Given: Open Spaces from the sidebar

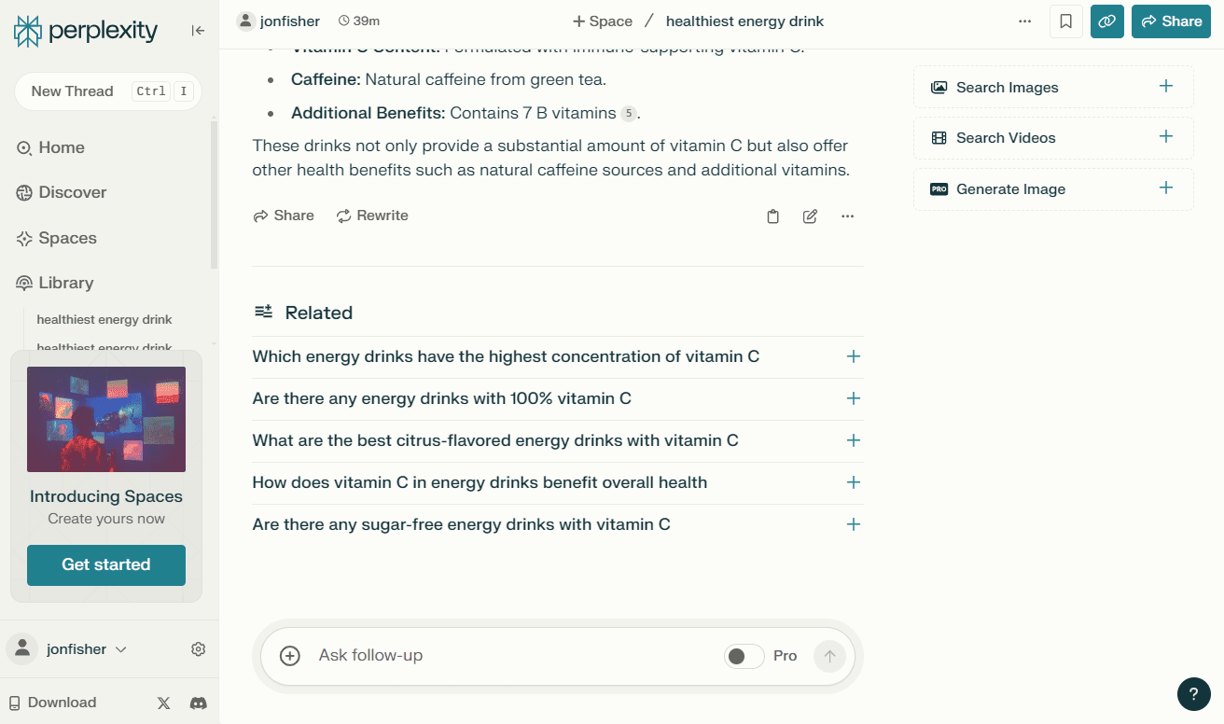Looking at the screenshot, I should tap(67, 238).
